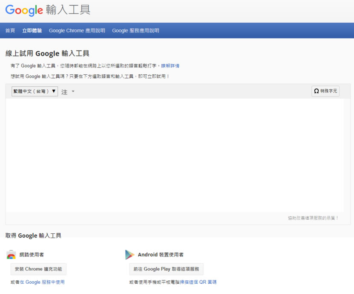
Task: Expand the input tool arrow beside 注
Action: click(x=73, y=91)
